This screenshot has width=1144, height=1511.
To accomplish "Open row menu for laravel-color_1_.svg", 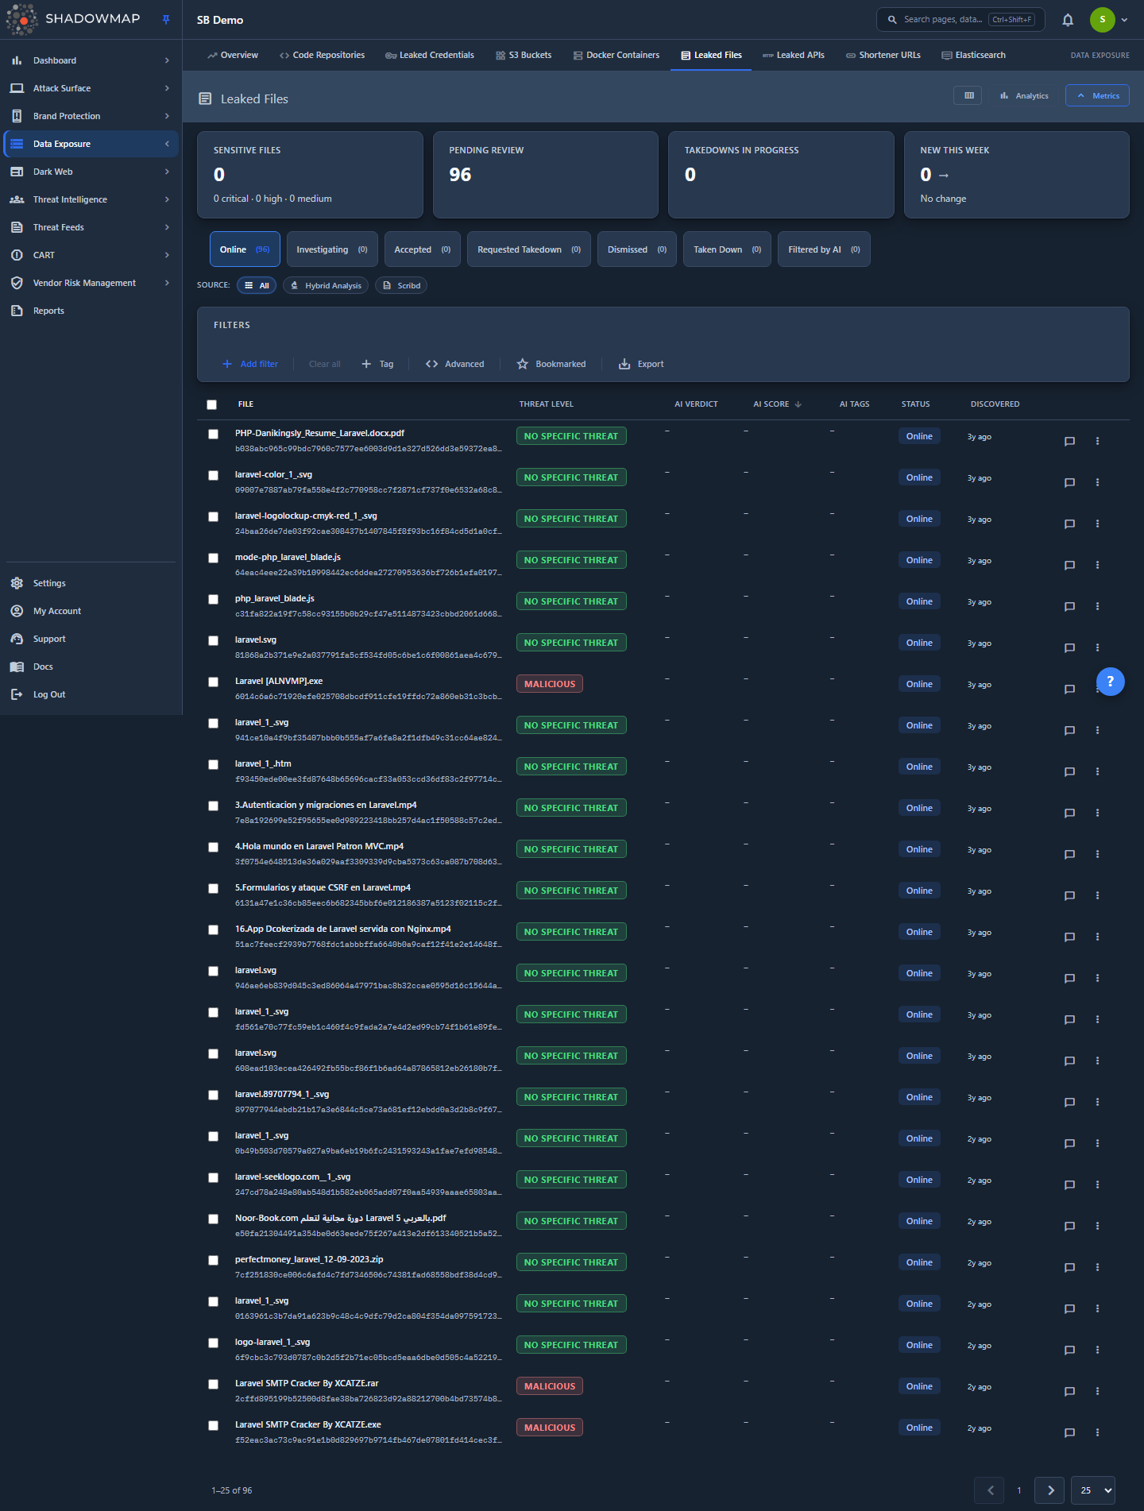I will tap(1097, 482).
